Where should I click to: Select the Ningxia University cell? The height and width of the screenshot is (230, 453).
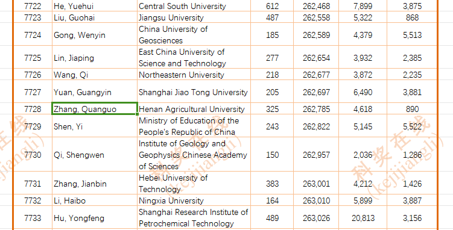tap(194, 200)
